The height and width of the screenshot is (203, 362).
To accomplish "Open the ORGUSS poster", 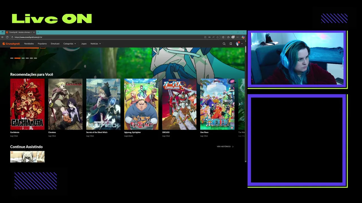I will (x=179, y=104).
